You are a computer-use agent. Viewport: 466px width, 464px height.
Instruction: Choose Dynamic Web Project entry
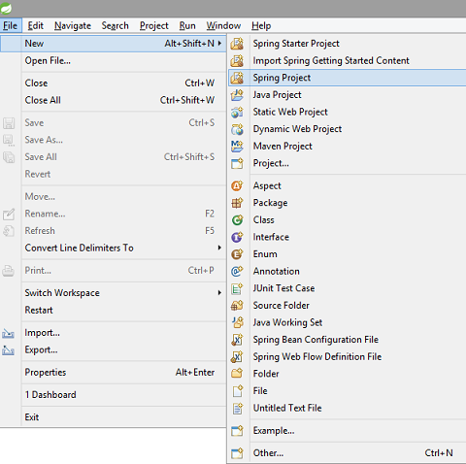tap(348, 129)
